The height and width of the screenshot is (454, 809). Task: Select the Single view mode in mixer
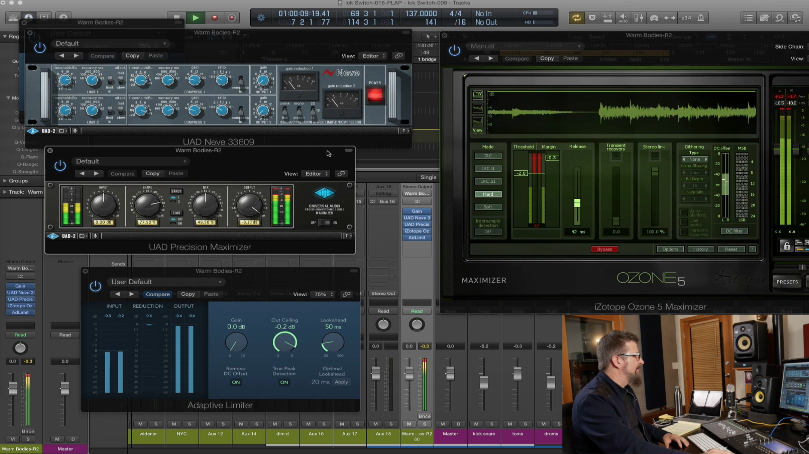428,177
